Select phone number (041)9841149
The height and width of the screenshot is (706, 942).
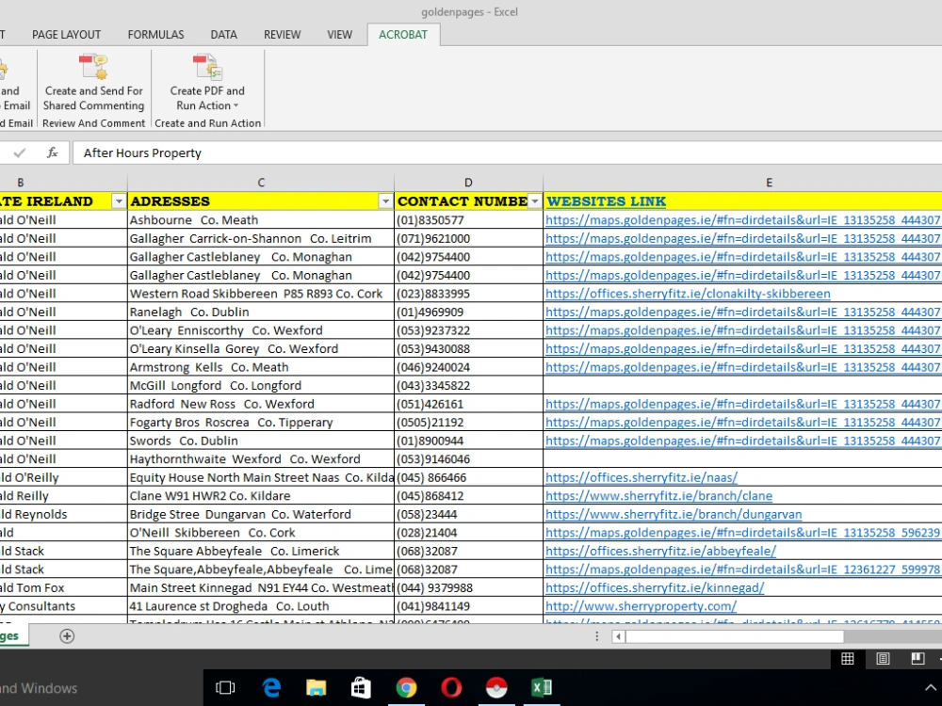click(468, 606)
